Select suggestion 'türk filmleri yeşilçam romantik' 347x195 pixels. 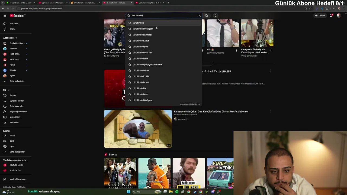click(163, 64)
